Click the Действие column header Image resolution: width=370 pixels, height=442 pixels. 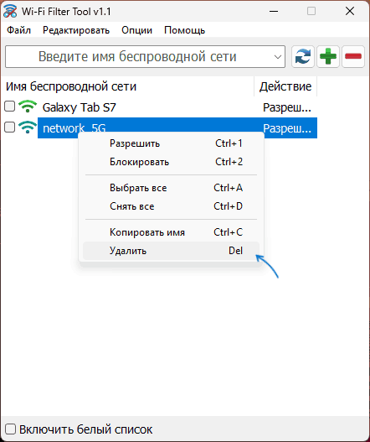click(285, 86)
